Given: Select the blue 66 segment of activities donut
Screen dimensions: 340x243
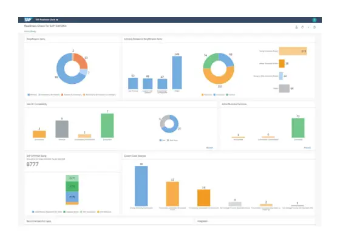Looking at the screenshot, I should click(227, 60).
